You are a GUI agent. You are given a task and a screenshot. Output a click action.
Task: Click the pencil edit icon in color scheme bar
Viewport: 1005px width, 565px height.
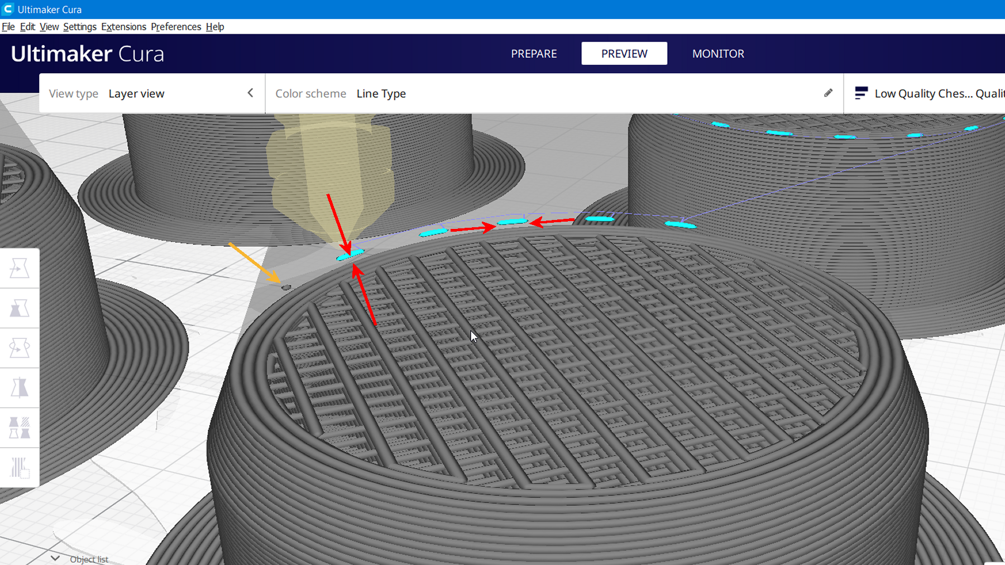tap(828, 93)
